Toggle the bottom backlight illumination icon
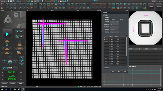 7,43
